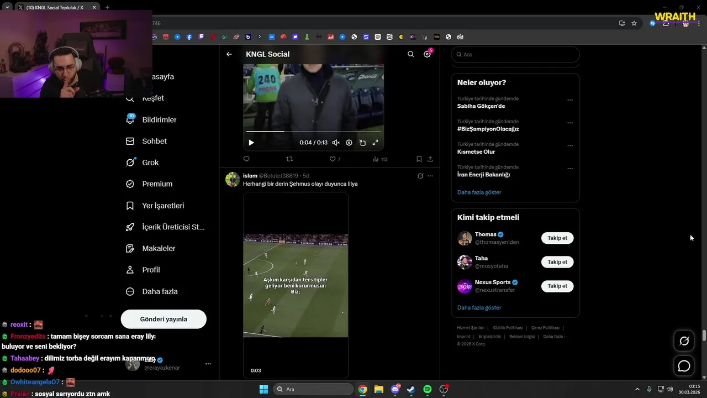Open Grok from the sidebar
Viewport: 707px width, 398px height.
point(143,163)
